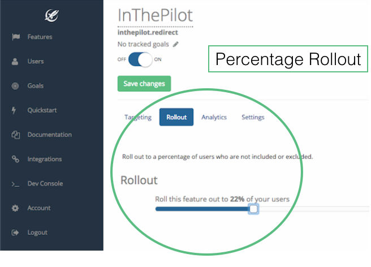Click the Users person icon

click(x=15, y=62)
